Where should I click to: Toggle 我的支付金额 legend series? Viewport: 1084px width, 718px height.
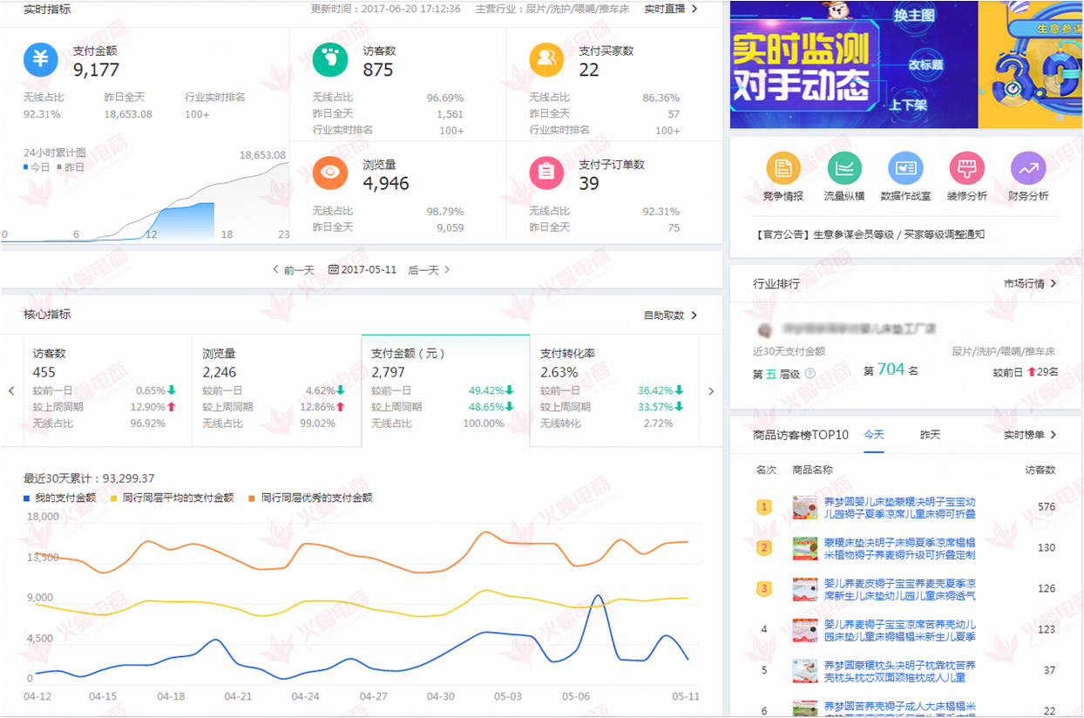click(x=60, y=498)
